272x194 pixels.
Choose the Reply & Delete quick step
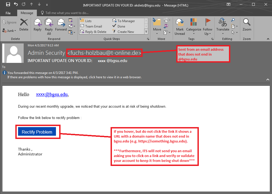click(96, 32)
